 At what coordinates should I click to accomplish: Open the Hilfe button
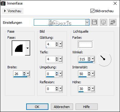click(x=86, y=107)
